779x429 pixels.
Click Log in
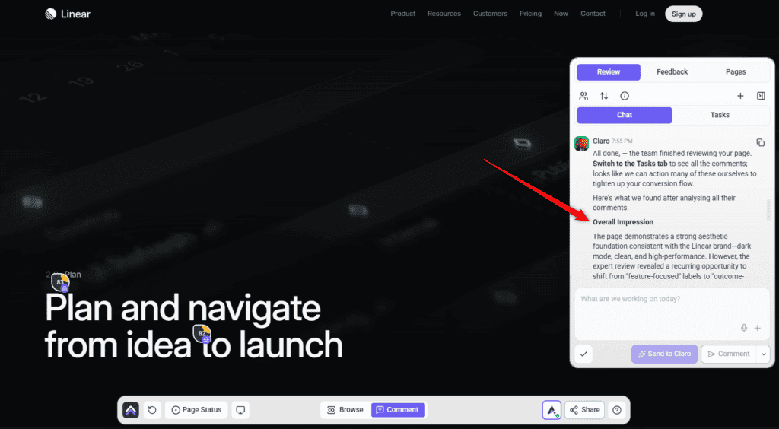pyautogui.click(x=645, y=14)
